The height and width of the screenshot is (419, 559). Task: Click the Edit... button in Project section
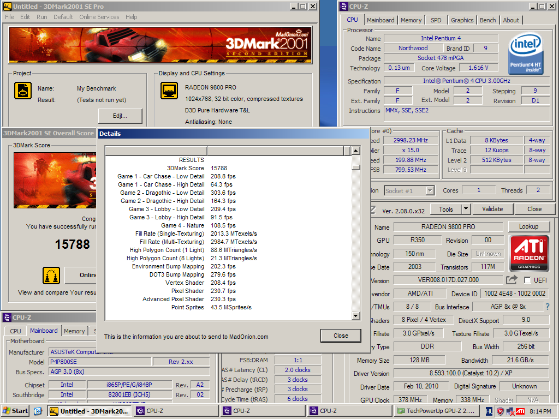click(x=120, y=116)
